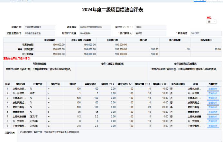Viewport: 223px width, 142px height.
Task: Click the 项目编码 field showing 50023122T000000111623
Action: [95, 27]
